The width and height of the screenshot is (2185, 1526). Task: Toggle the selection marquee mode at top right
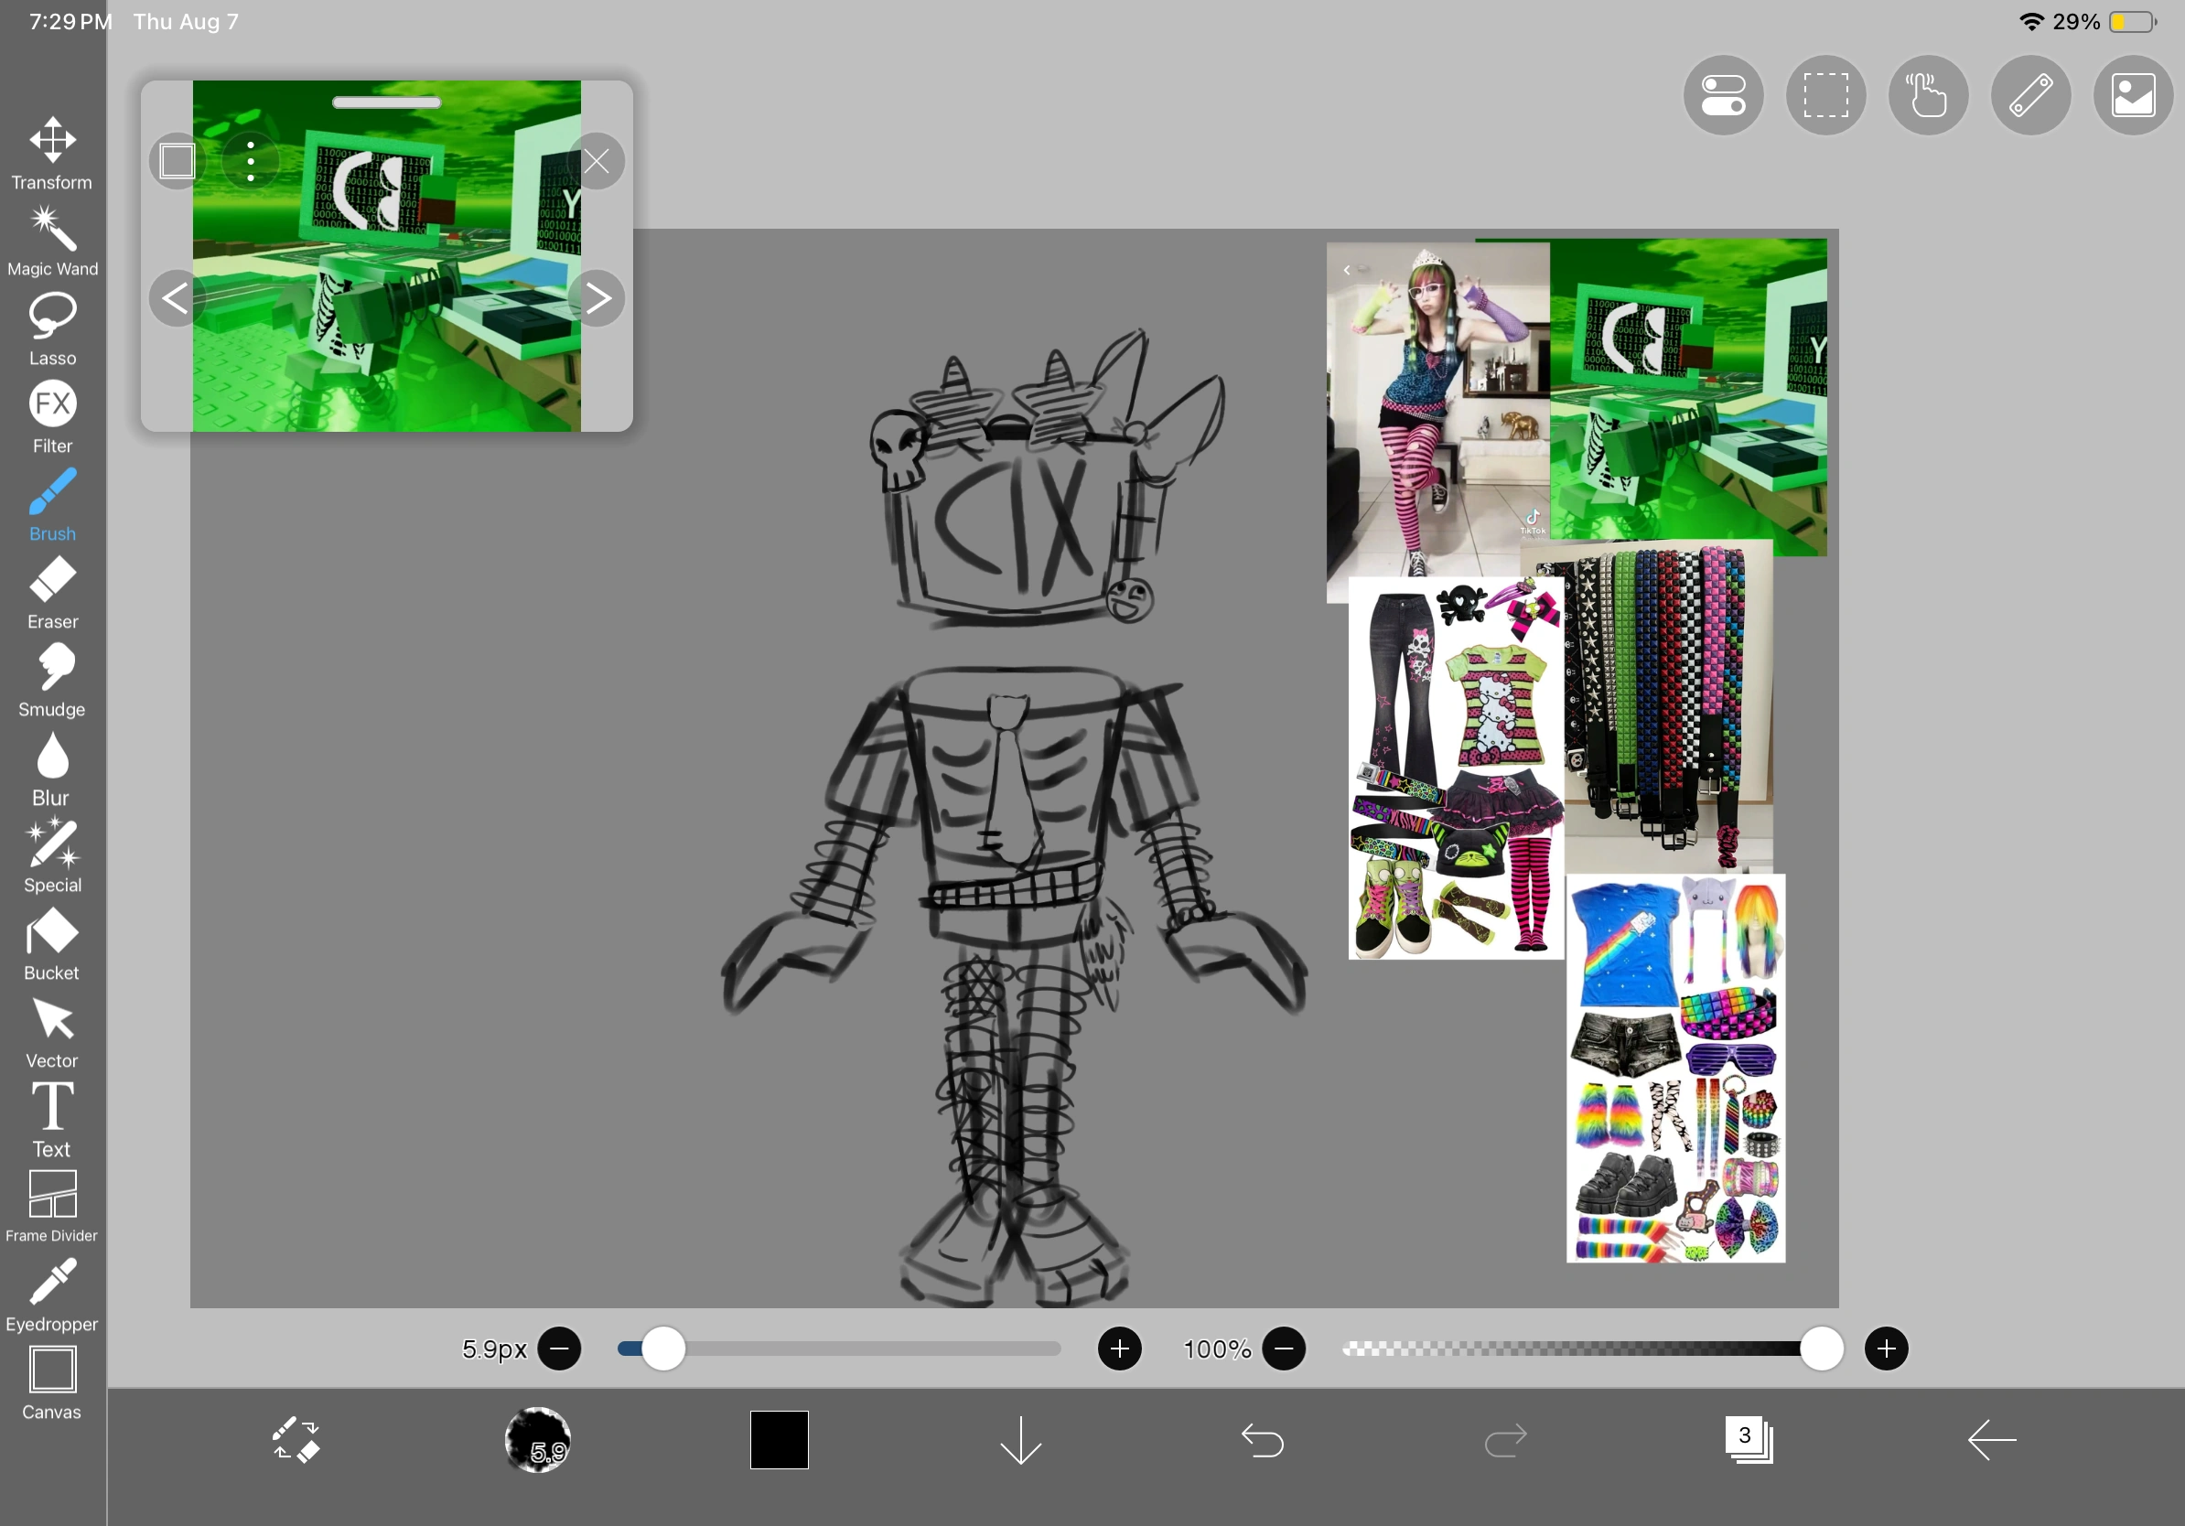(1826, 95)
